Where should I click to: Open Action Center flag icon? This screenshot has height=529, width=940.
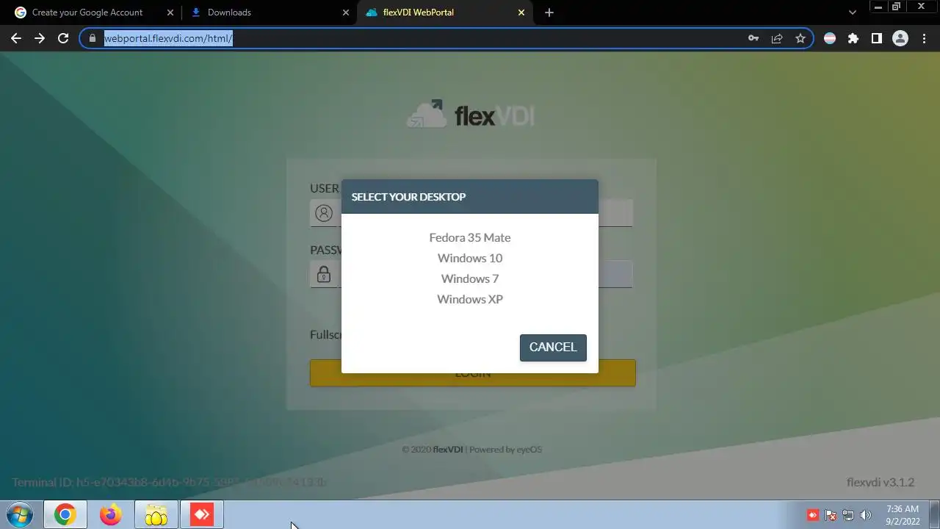831,515
